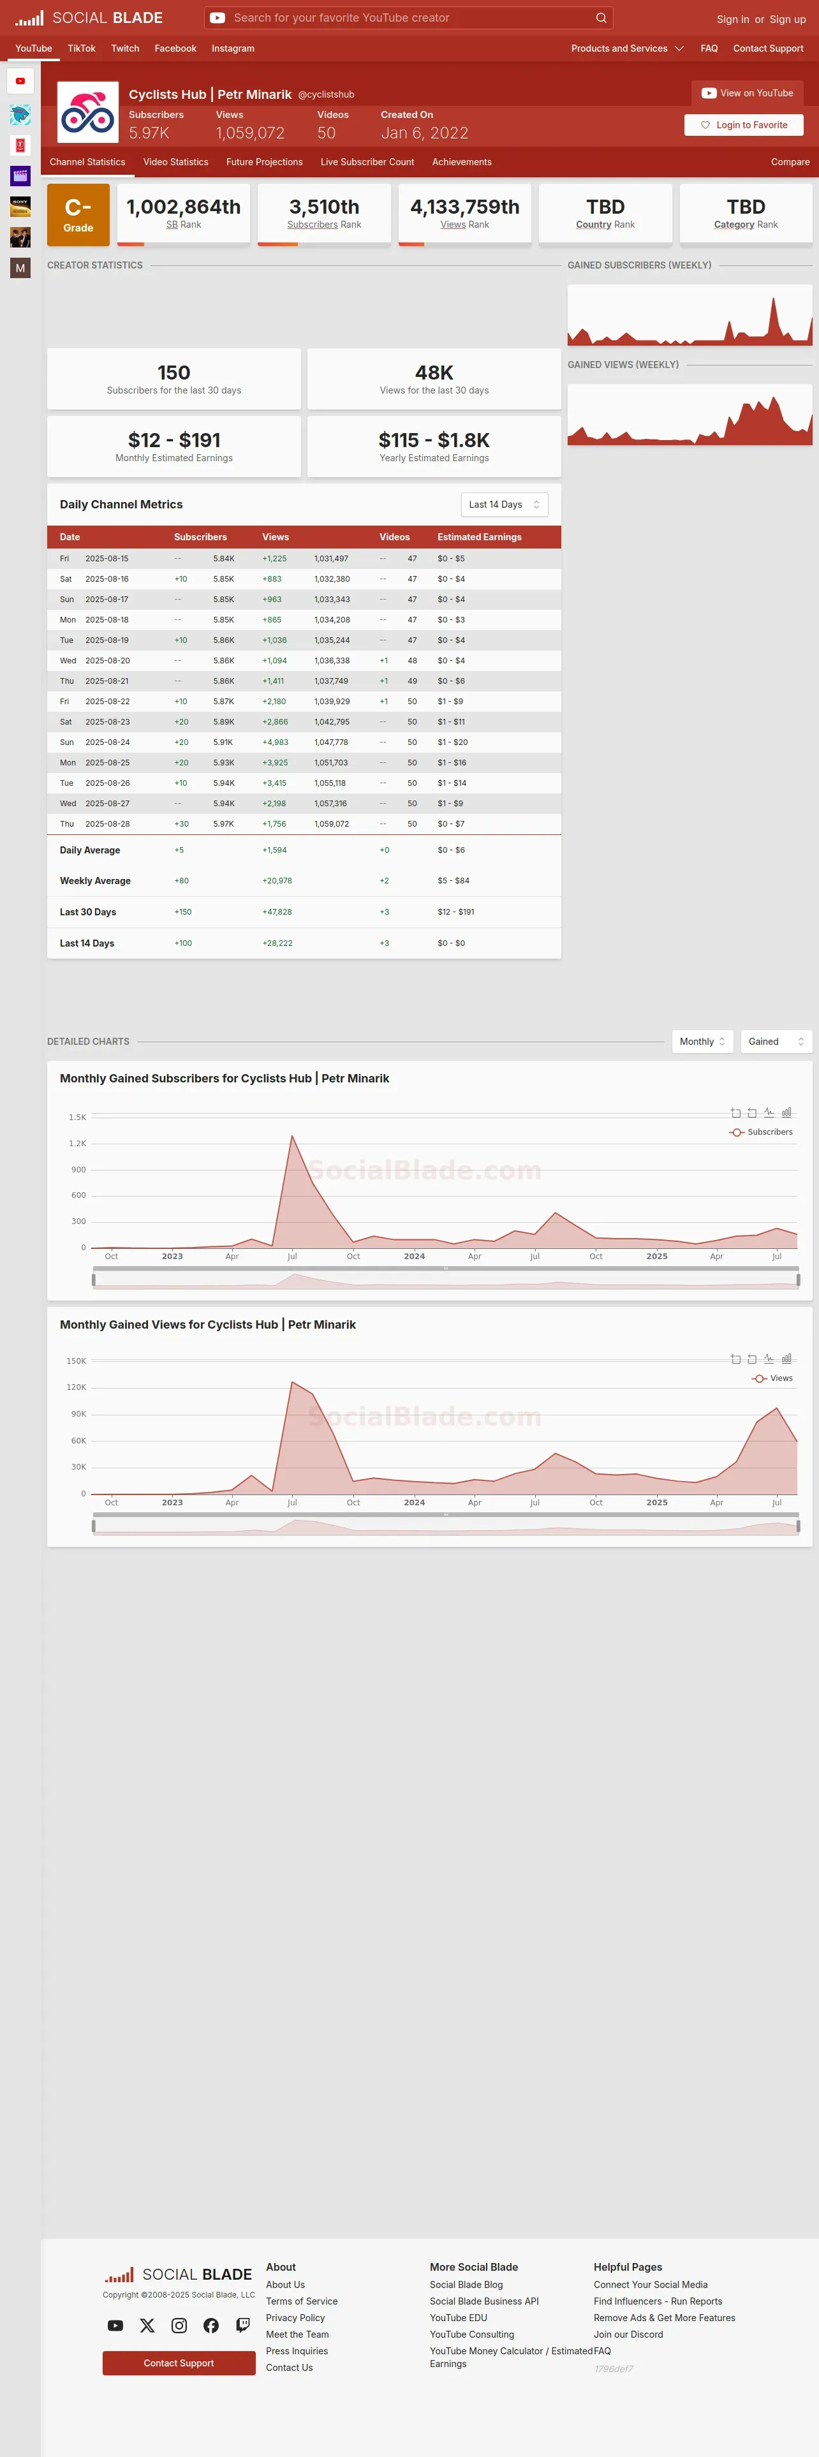Click the zoom reset icon on Subscribers chart
The width and height of the screenshot is (819, 2457).
(x=752, y=1113)
